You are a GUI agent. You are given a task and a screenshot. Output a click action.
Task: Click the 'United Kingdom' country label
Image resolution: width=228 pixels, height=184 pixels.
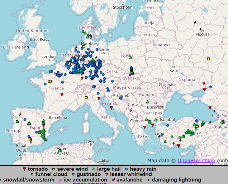32,31
